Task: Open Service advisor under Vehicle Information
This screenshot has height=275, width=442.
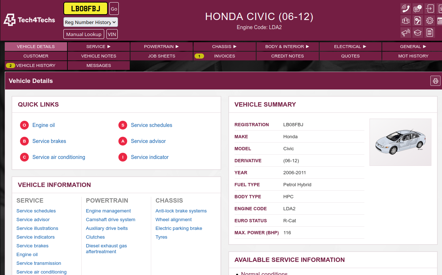Action: (x=33, y=220)
